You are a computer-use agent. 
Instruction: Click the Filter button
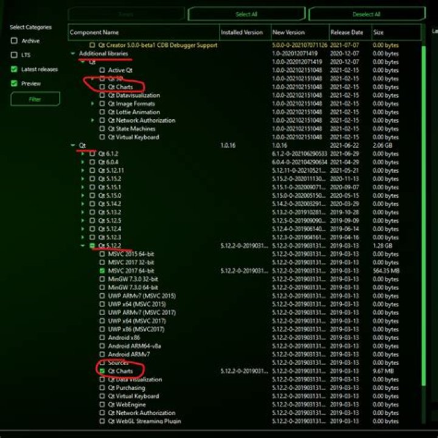[35, 99]
